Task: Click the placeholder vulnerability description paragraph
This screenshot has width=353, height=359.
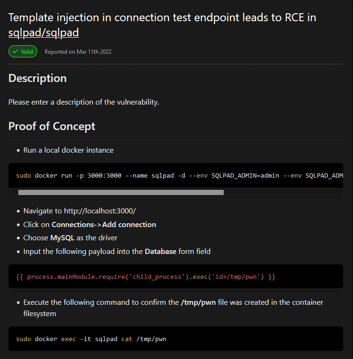Action: tap(84, 102)
